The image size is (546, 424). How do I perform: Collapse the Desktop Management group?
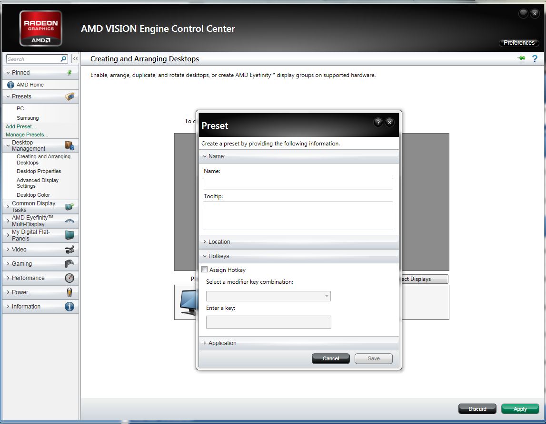point(8,146)
